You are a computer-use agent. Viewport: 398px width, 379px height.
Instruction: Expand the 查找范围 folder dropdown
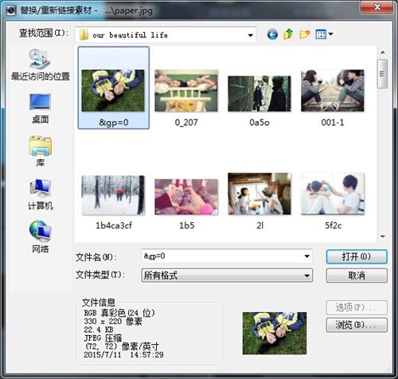coord(250,35)
